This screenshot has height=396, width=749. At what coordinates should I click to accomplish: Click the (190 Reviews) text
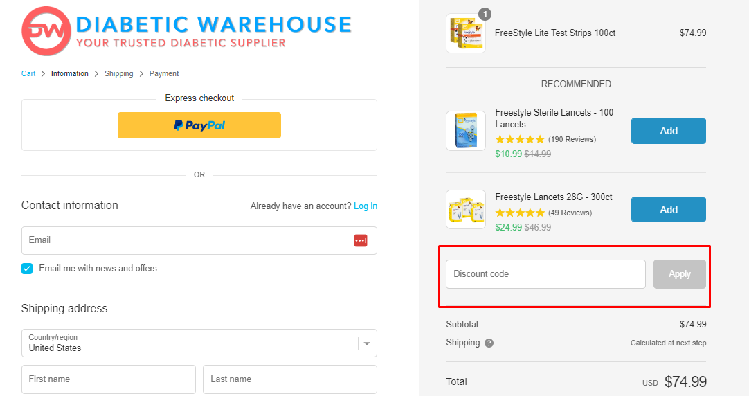[572, 139]
